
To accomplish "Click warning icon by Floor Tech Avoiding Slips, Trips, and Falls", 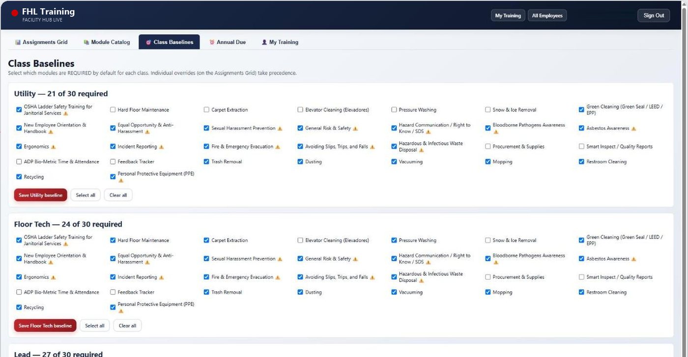I will (372, 277).
